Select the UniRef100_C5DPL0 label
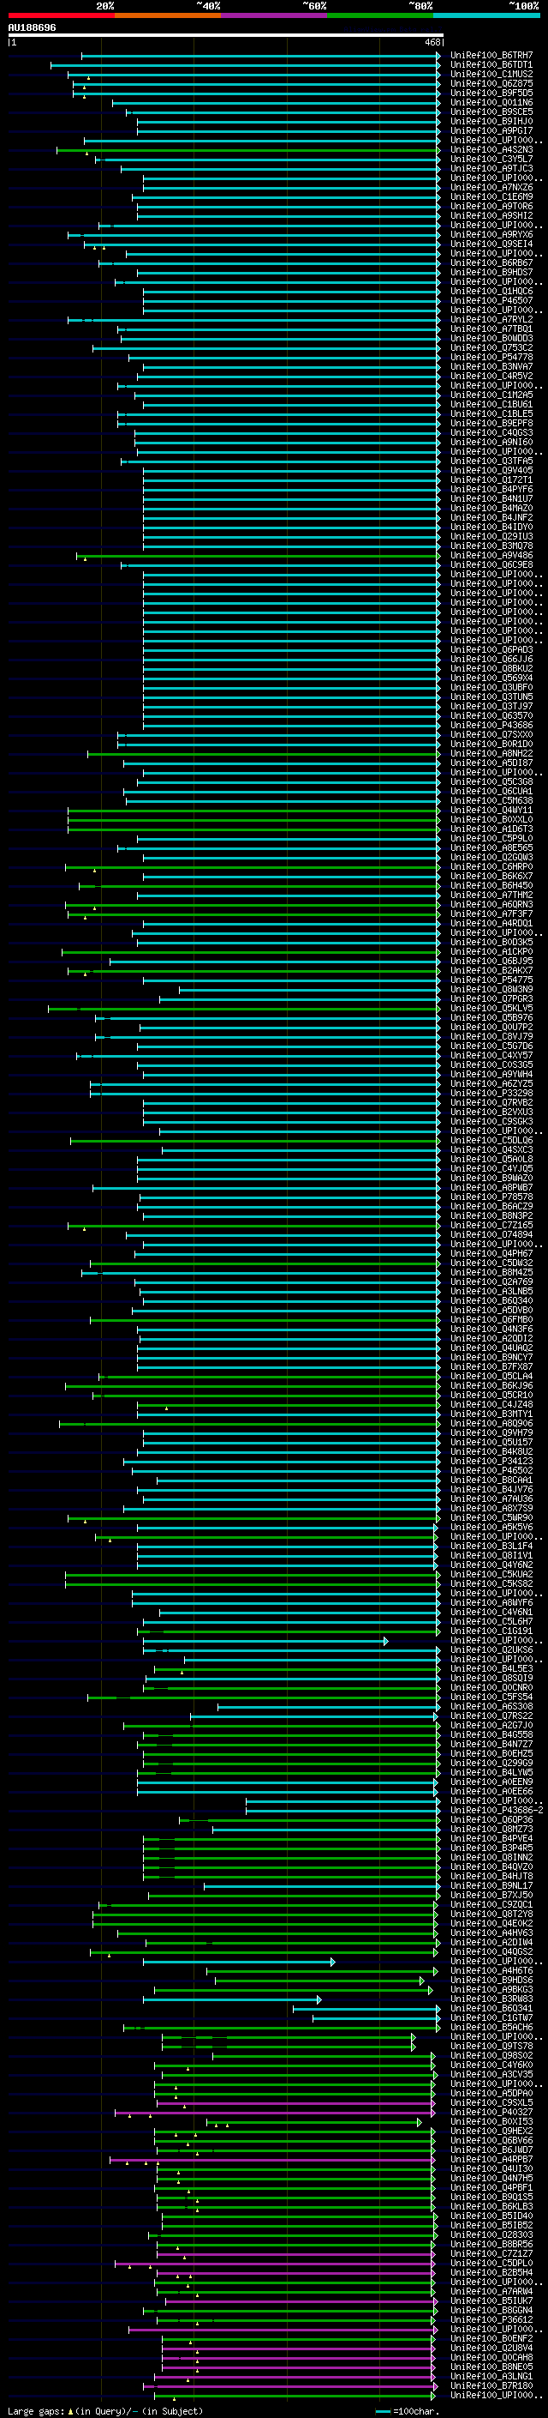Image resolution: width=548 pixels, height=2418 pixels. click(x=491, y=2263)
